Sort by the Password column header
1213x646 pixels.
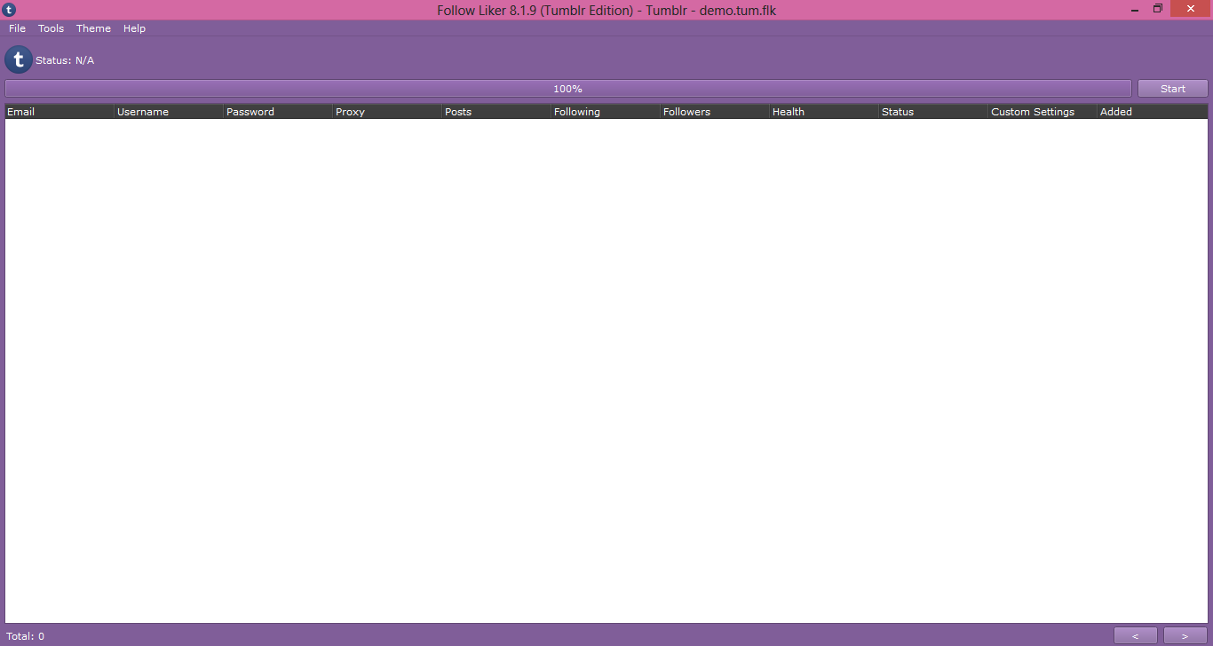tap(278, 112)
